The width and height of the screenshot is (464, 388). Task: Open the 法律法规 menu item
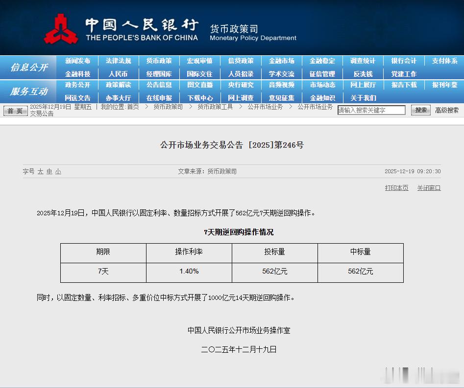[x=119, y=61]
